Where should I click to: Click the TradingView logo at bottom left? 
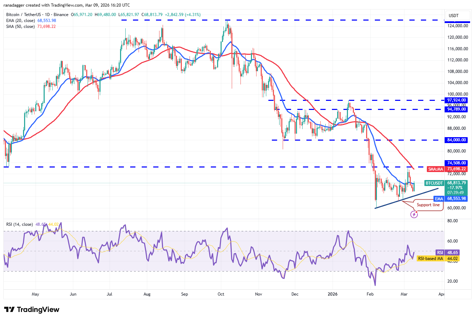point(31,310)
